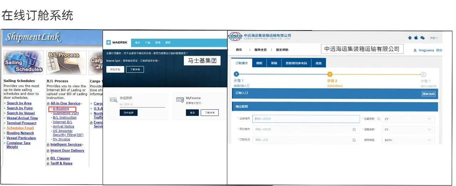Screen dimensions: 456x186
Task: Click the Maersk 即刻体验 button
Action: click(x=115, y=70)
